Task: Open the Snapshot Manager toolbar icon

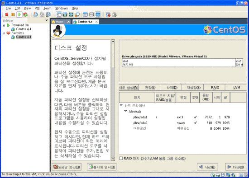Action: pyautogui.click(x=48, y=14)
